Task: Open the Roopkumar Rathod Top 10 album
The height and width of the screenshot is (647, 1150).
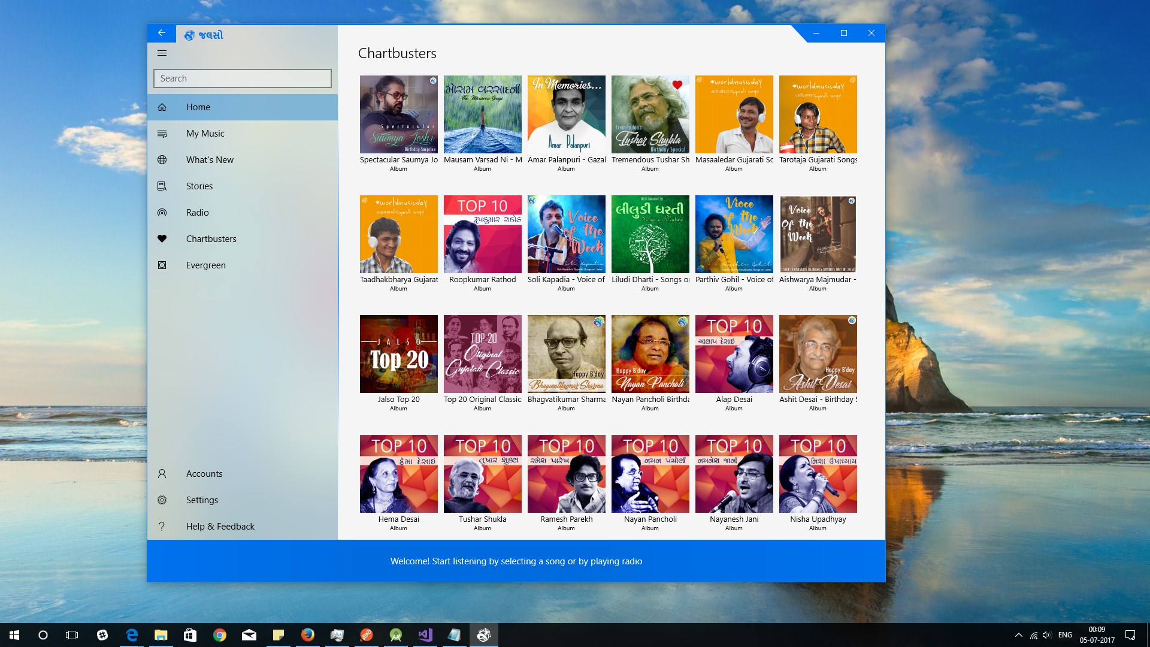Action: click(483, 234)
